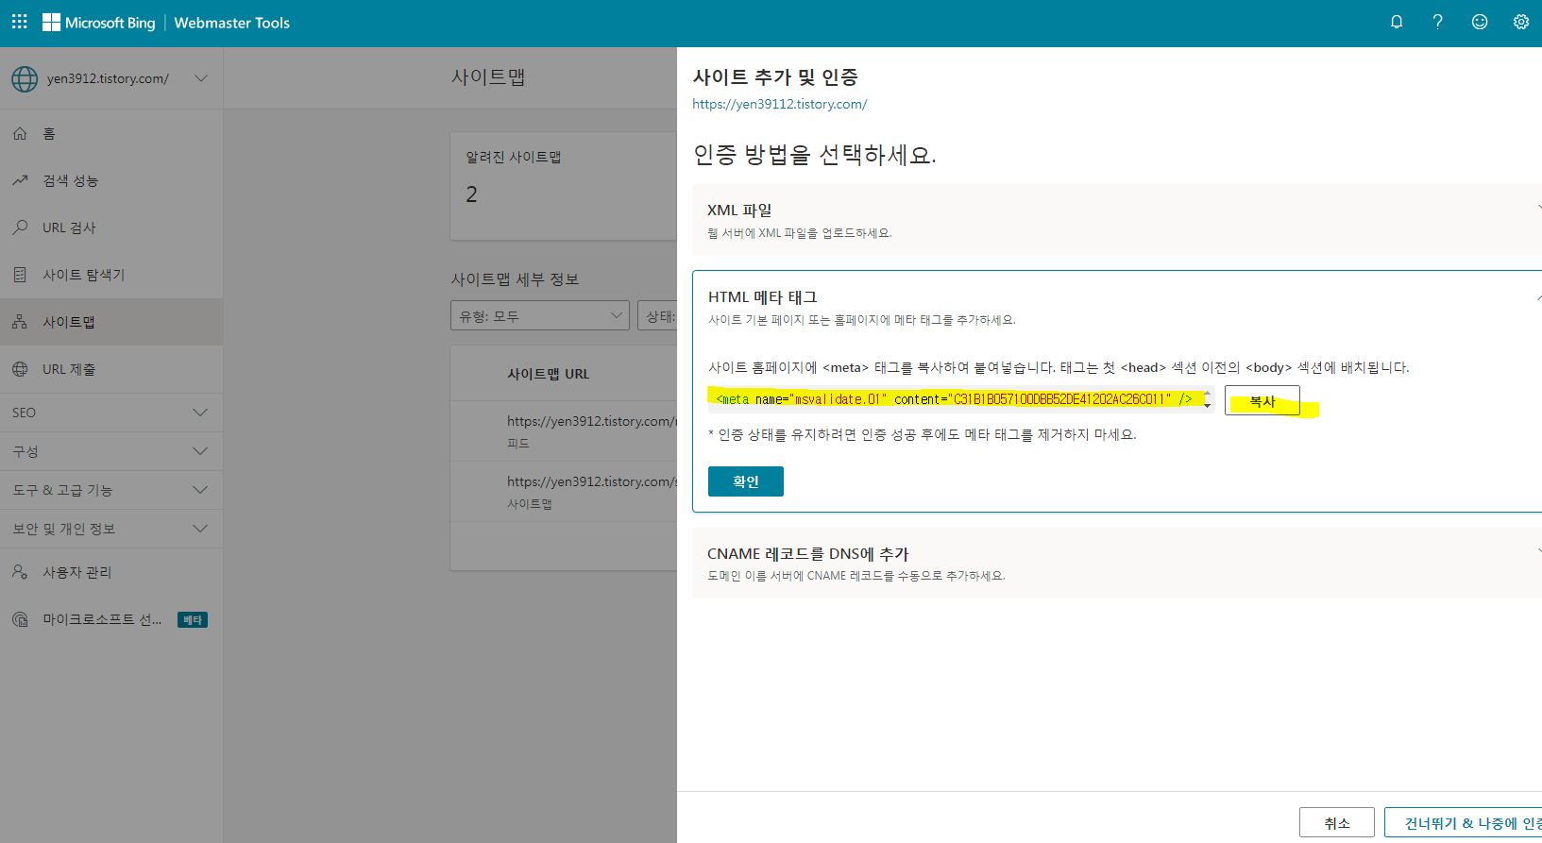1542x843 pixels.
Task: Expand the SEO section
Action: (x=200, y=413)
